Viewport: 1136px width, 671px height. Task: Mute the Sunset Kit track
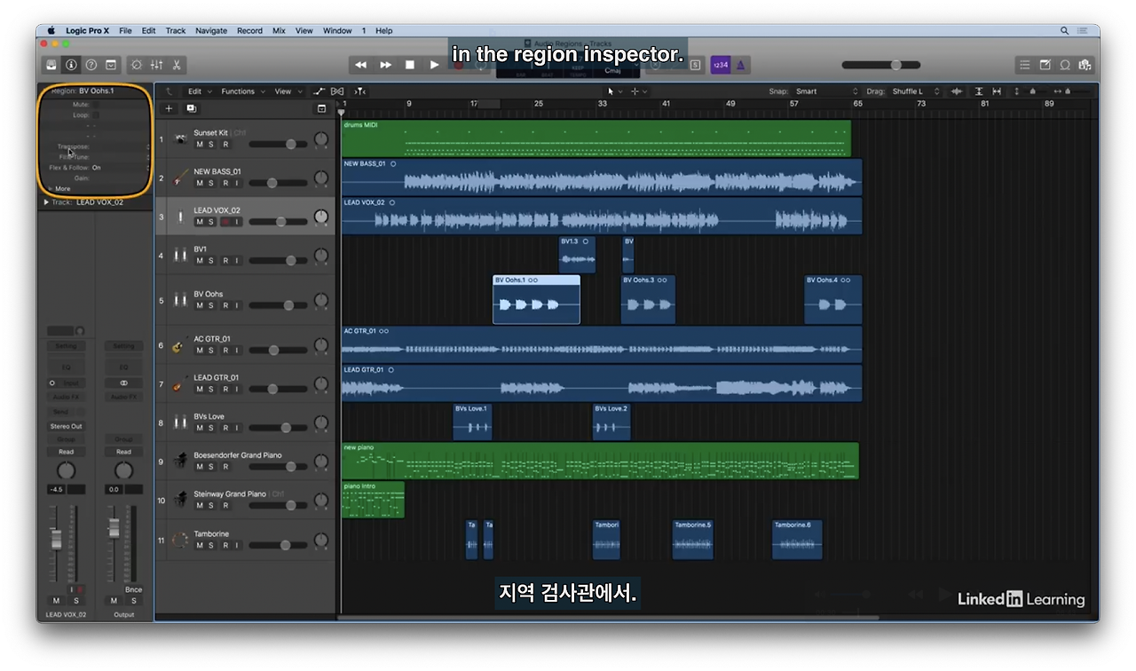point(200,144)
